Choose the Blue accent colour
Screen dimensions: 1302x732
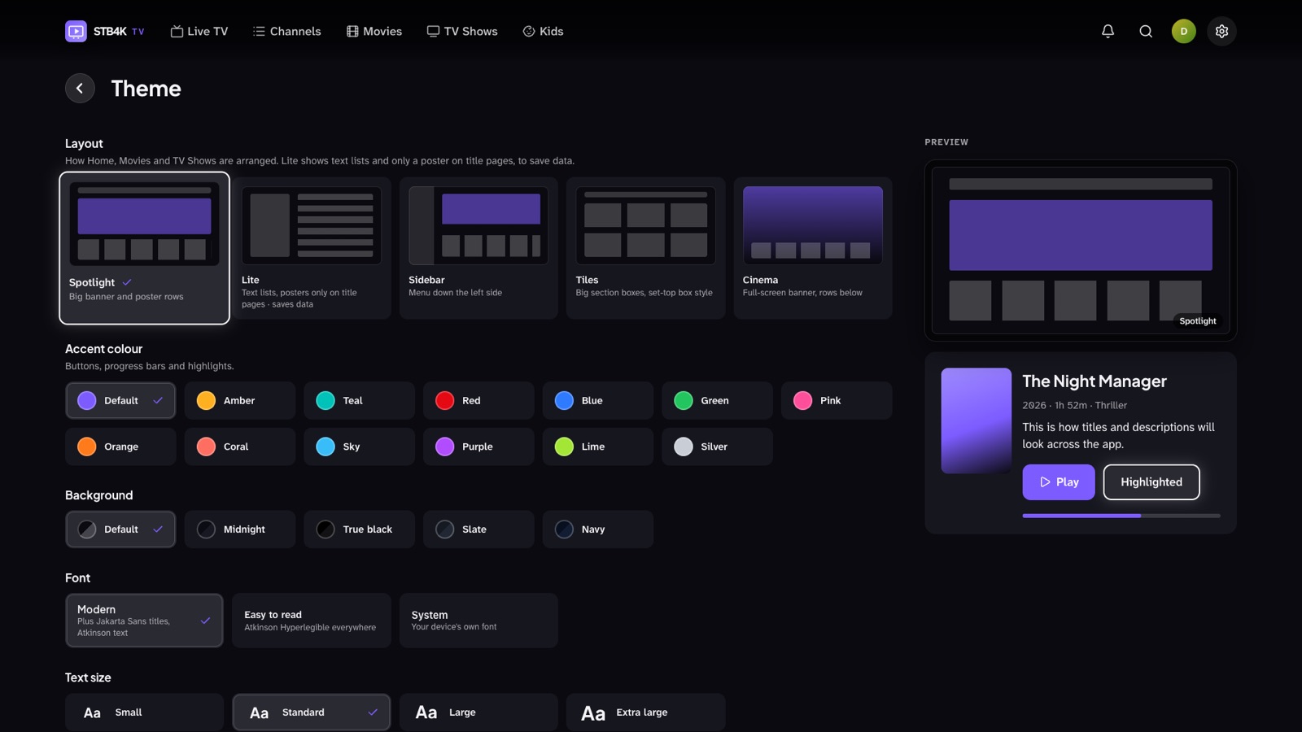coord(598,400)
